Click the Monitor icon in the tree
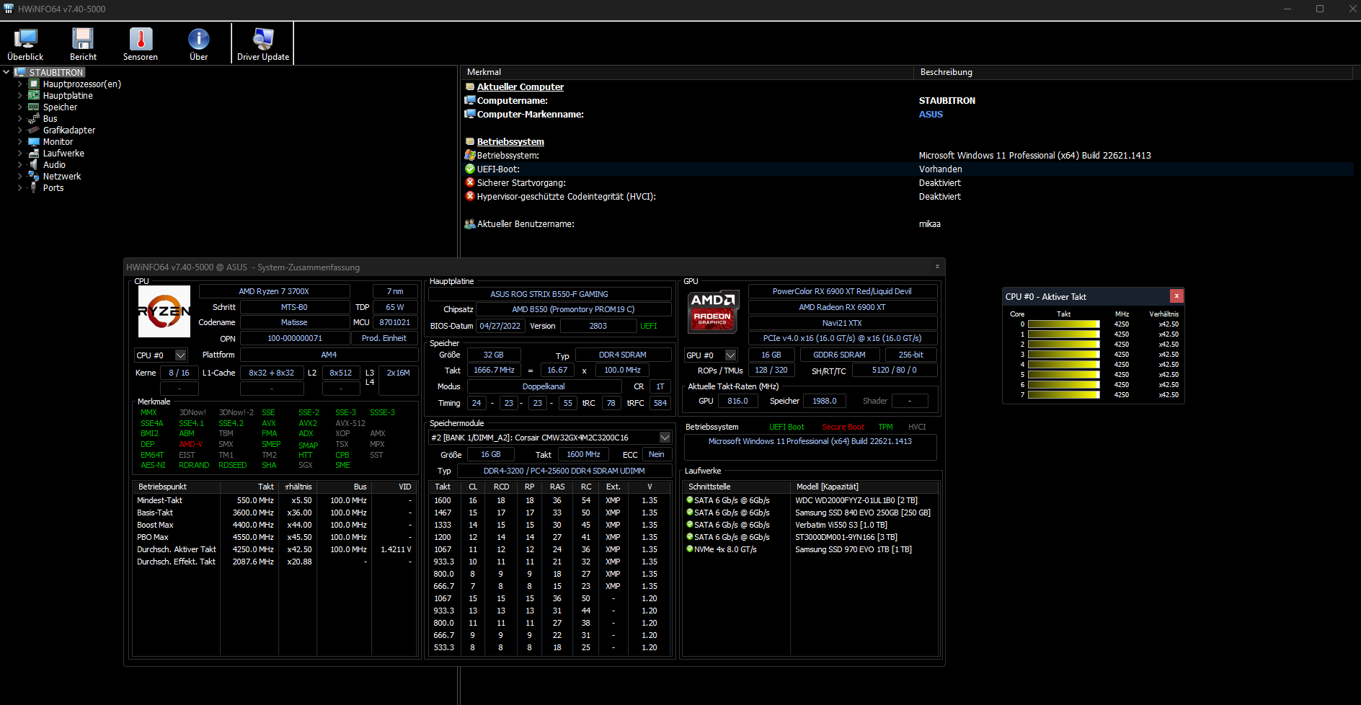1361x705 pixels. [33, 142]
